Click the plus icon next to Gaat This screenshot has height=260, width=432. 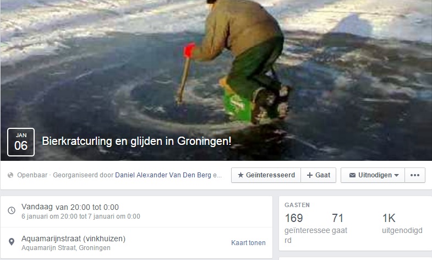pyautogui.click(x=310, y=175)
